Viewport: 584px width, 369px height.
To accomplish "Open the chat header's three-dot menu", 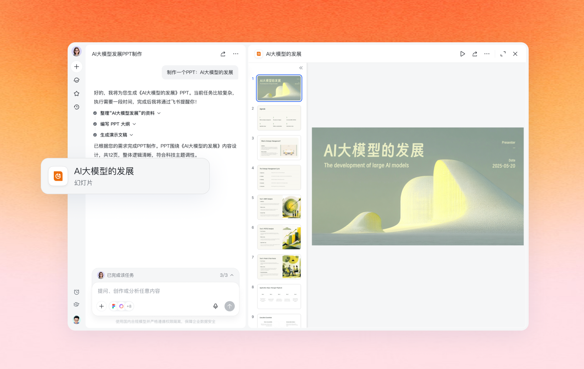I will 236,54.
